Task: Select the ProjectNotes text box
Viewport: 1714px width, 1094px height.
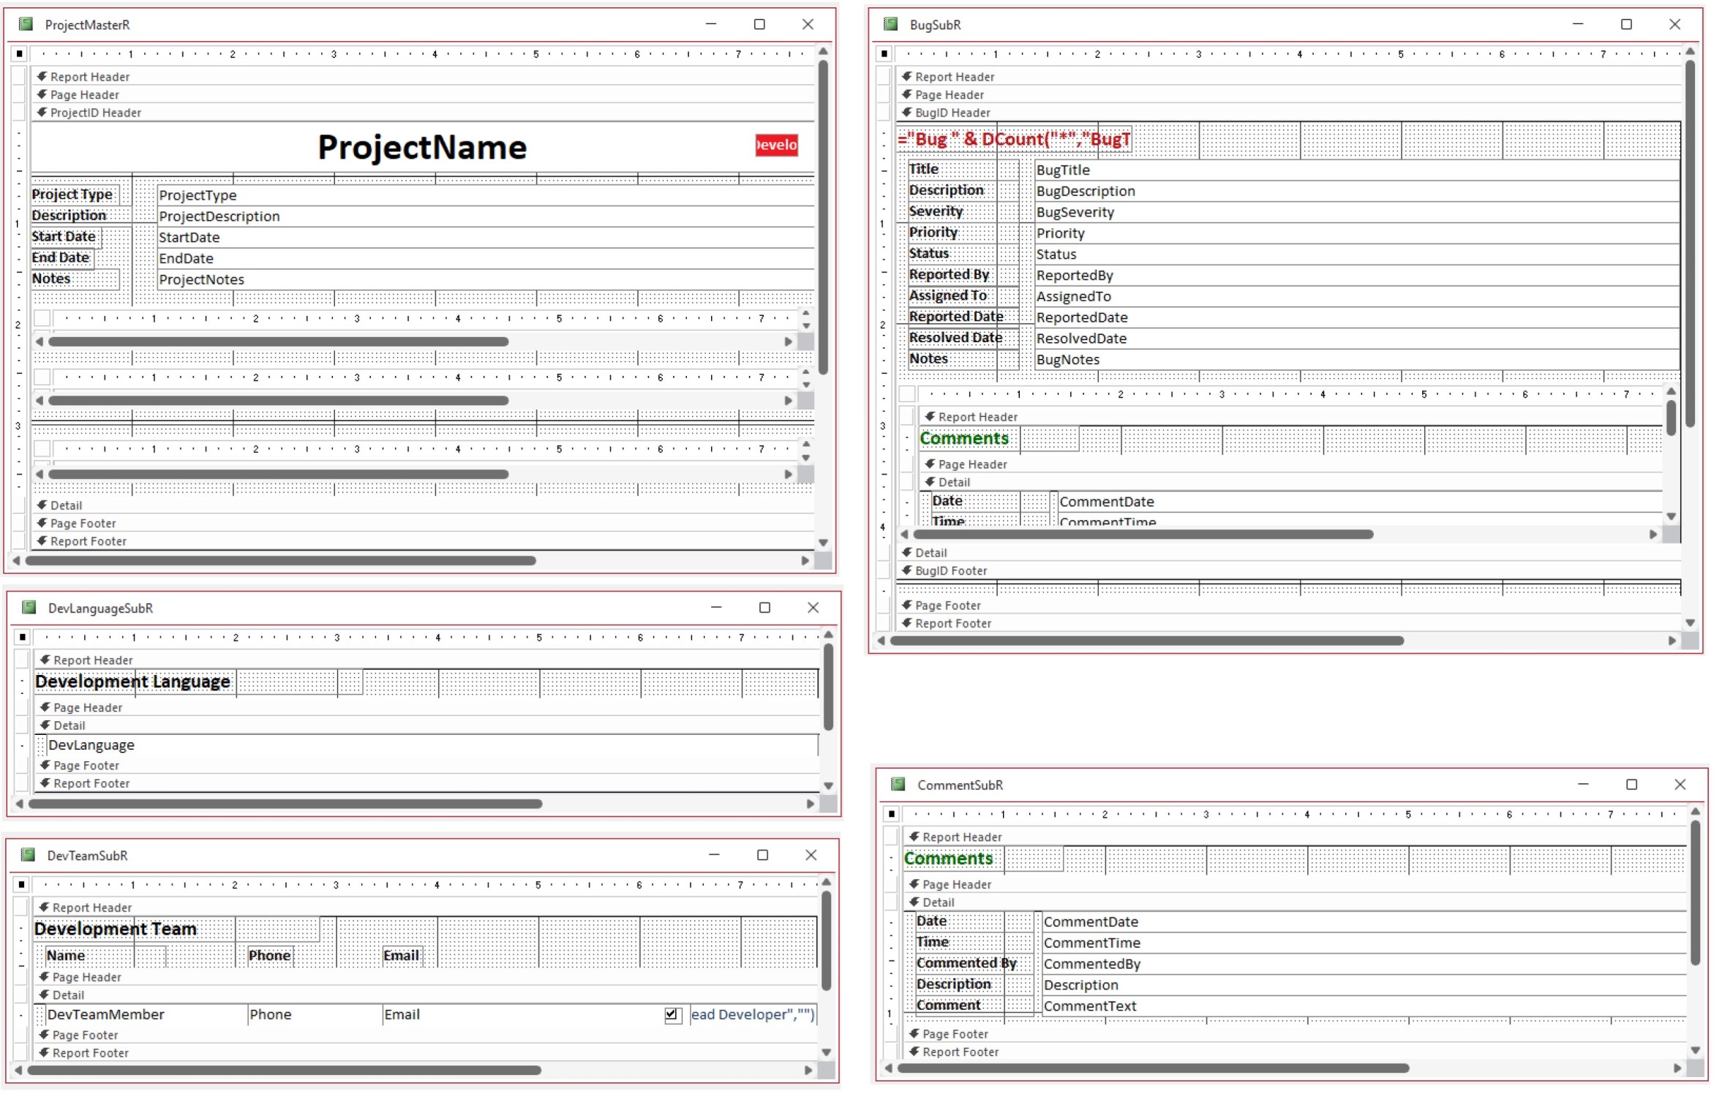Action: 486,279
